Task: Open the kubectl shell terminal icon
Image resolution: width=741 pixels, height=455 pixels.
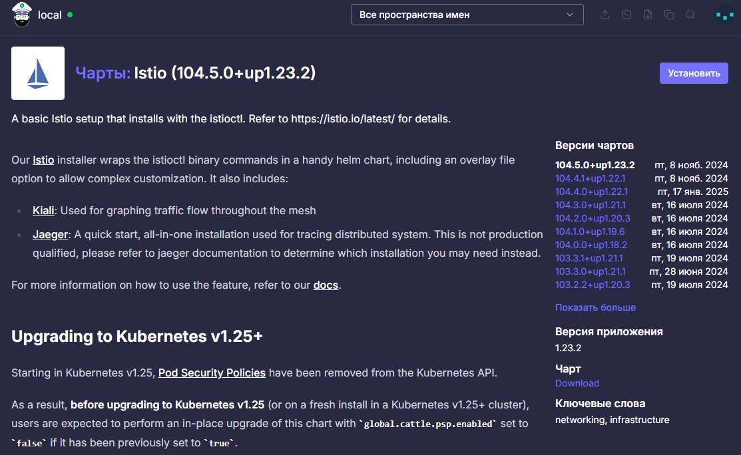Action: (x=626, y=15)
